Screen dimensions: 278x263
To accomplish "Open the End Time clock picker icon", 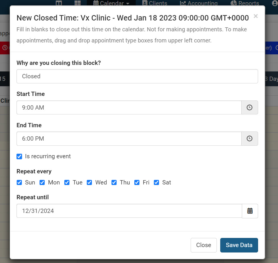I will pos(250,139).
